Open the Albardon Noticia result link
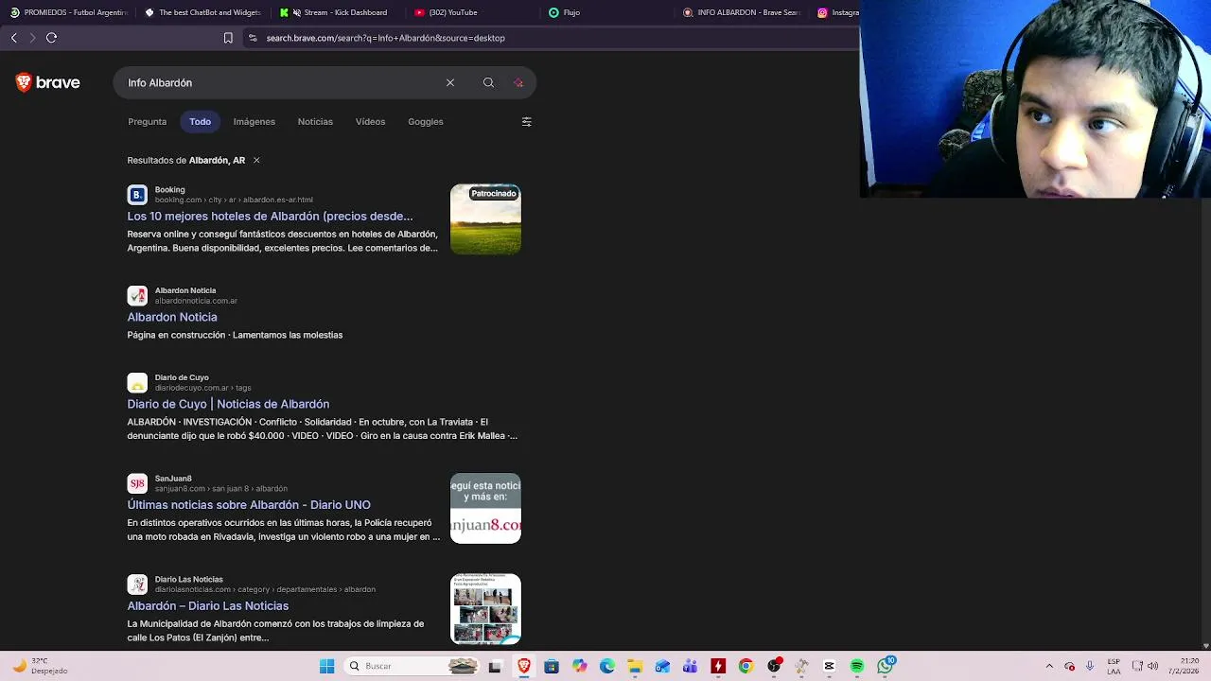1211x681 pixels. coord(172,317)
